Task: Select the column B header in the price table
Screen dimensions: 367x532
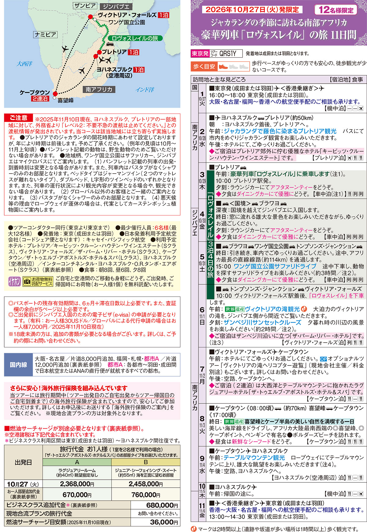Action: click(146, 462)
